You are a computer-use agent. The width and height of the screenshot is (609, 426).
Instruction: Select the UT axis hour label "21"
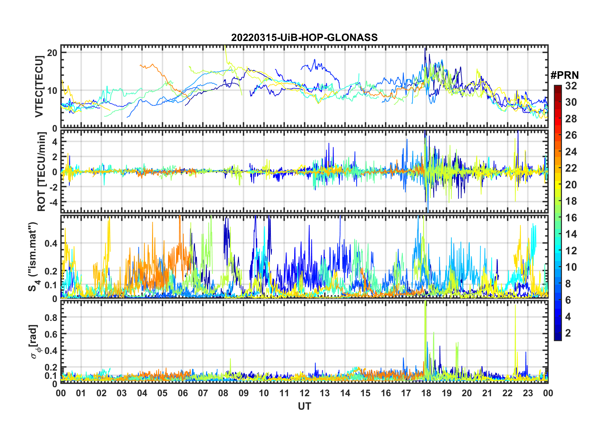coord(487,393)
